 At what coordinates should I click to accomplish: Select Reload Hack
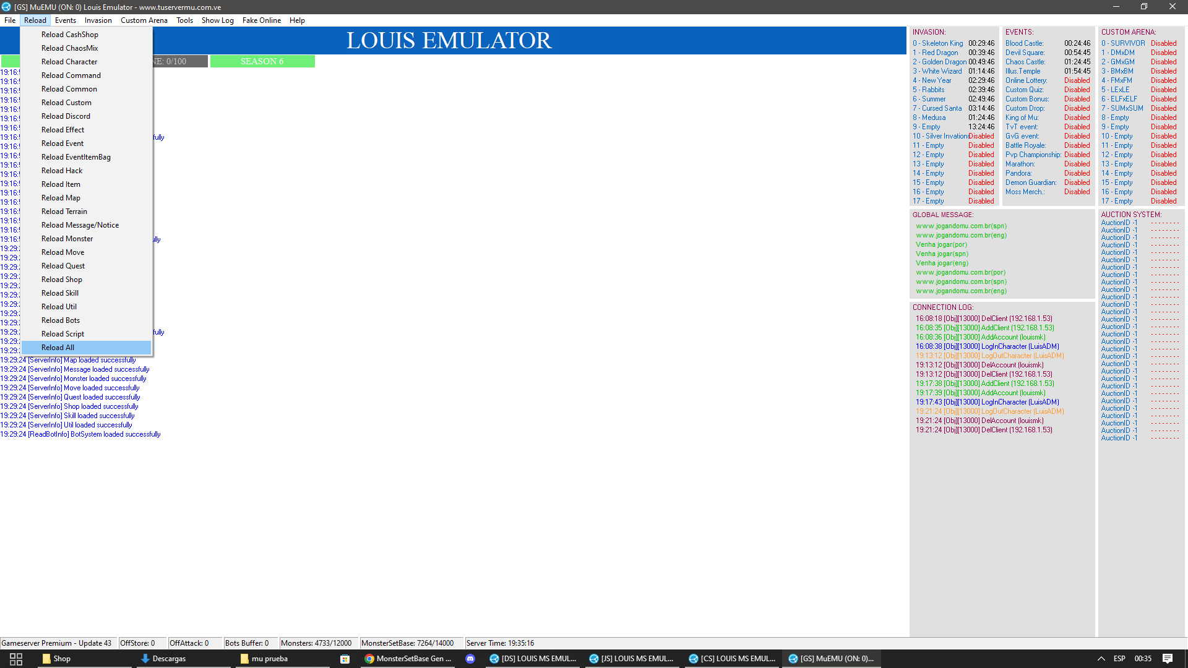pos(87,171)
